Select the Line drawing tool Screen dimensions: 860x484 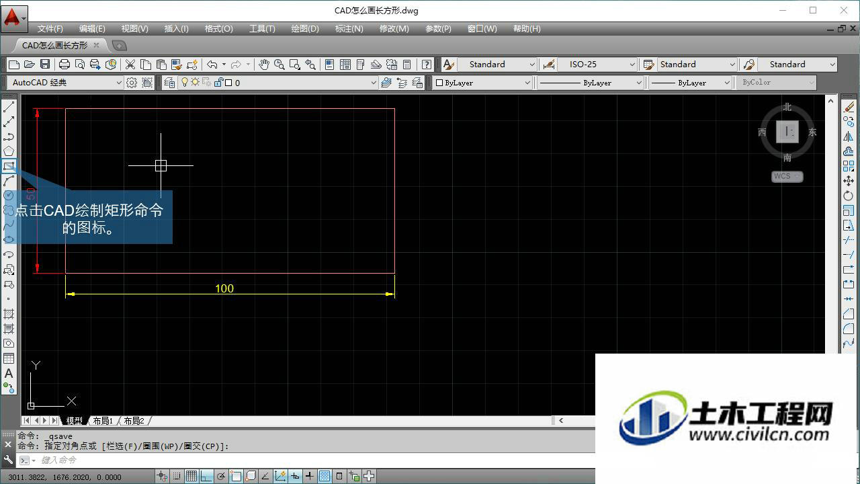tap(9, 108)
